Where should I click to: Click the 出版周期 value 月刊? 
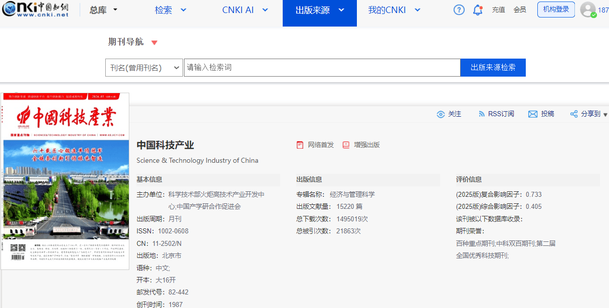[175, 219]
